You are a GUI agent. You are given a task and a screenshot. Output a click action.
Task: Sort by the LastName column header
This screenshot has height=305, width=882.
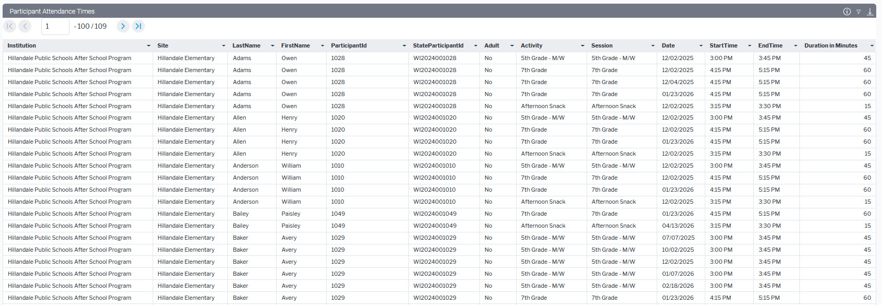tap(246, 45)
